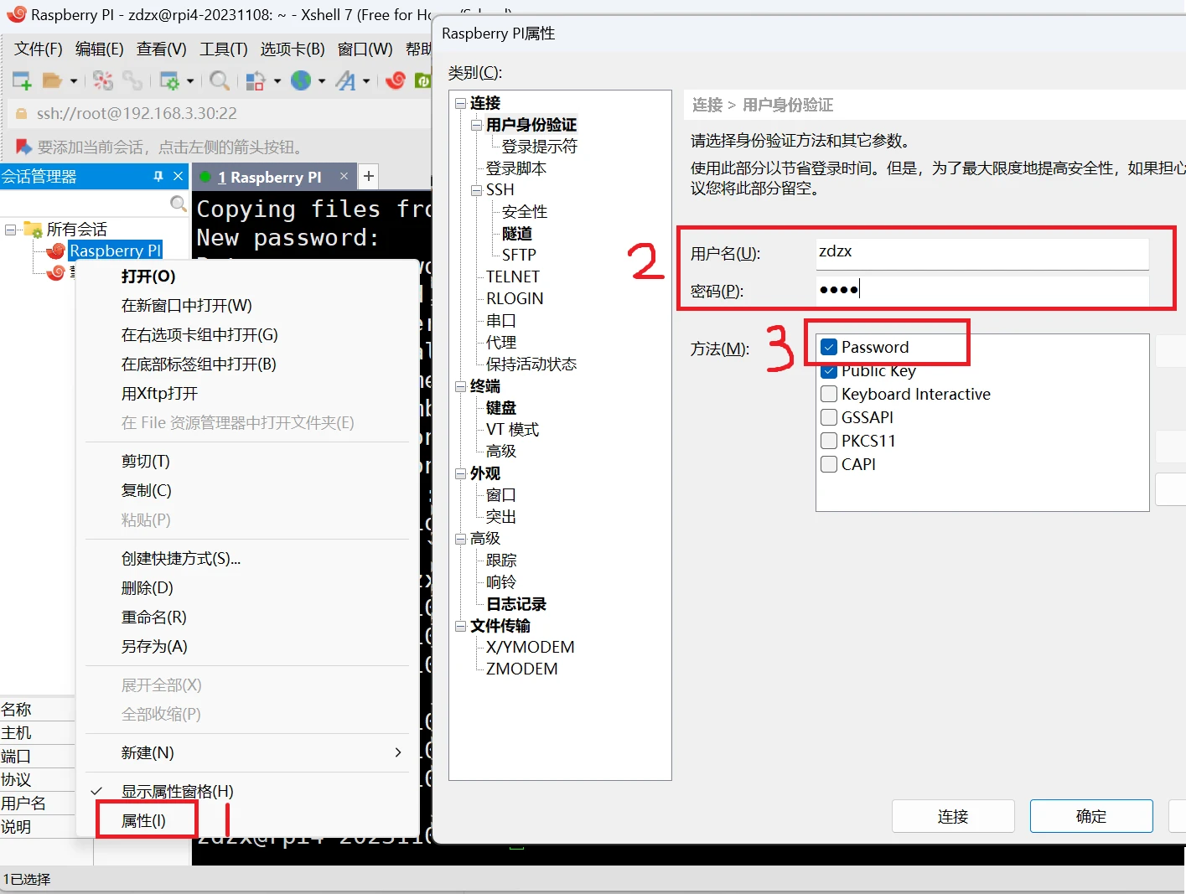Screen dimensions: 1186x894
Task: Select 日志记录 in category tree
Action: (515, 604)
